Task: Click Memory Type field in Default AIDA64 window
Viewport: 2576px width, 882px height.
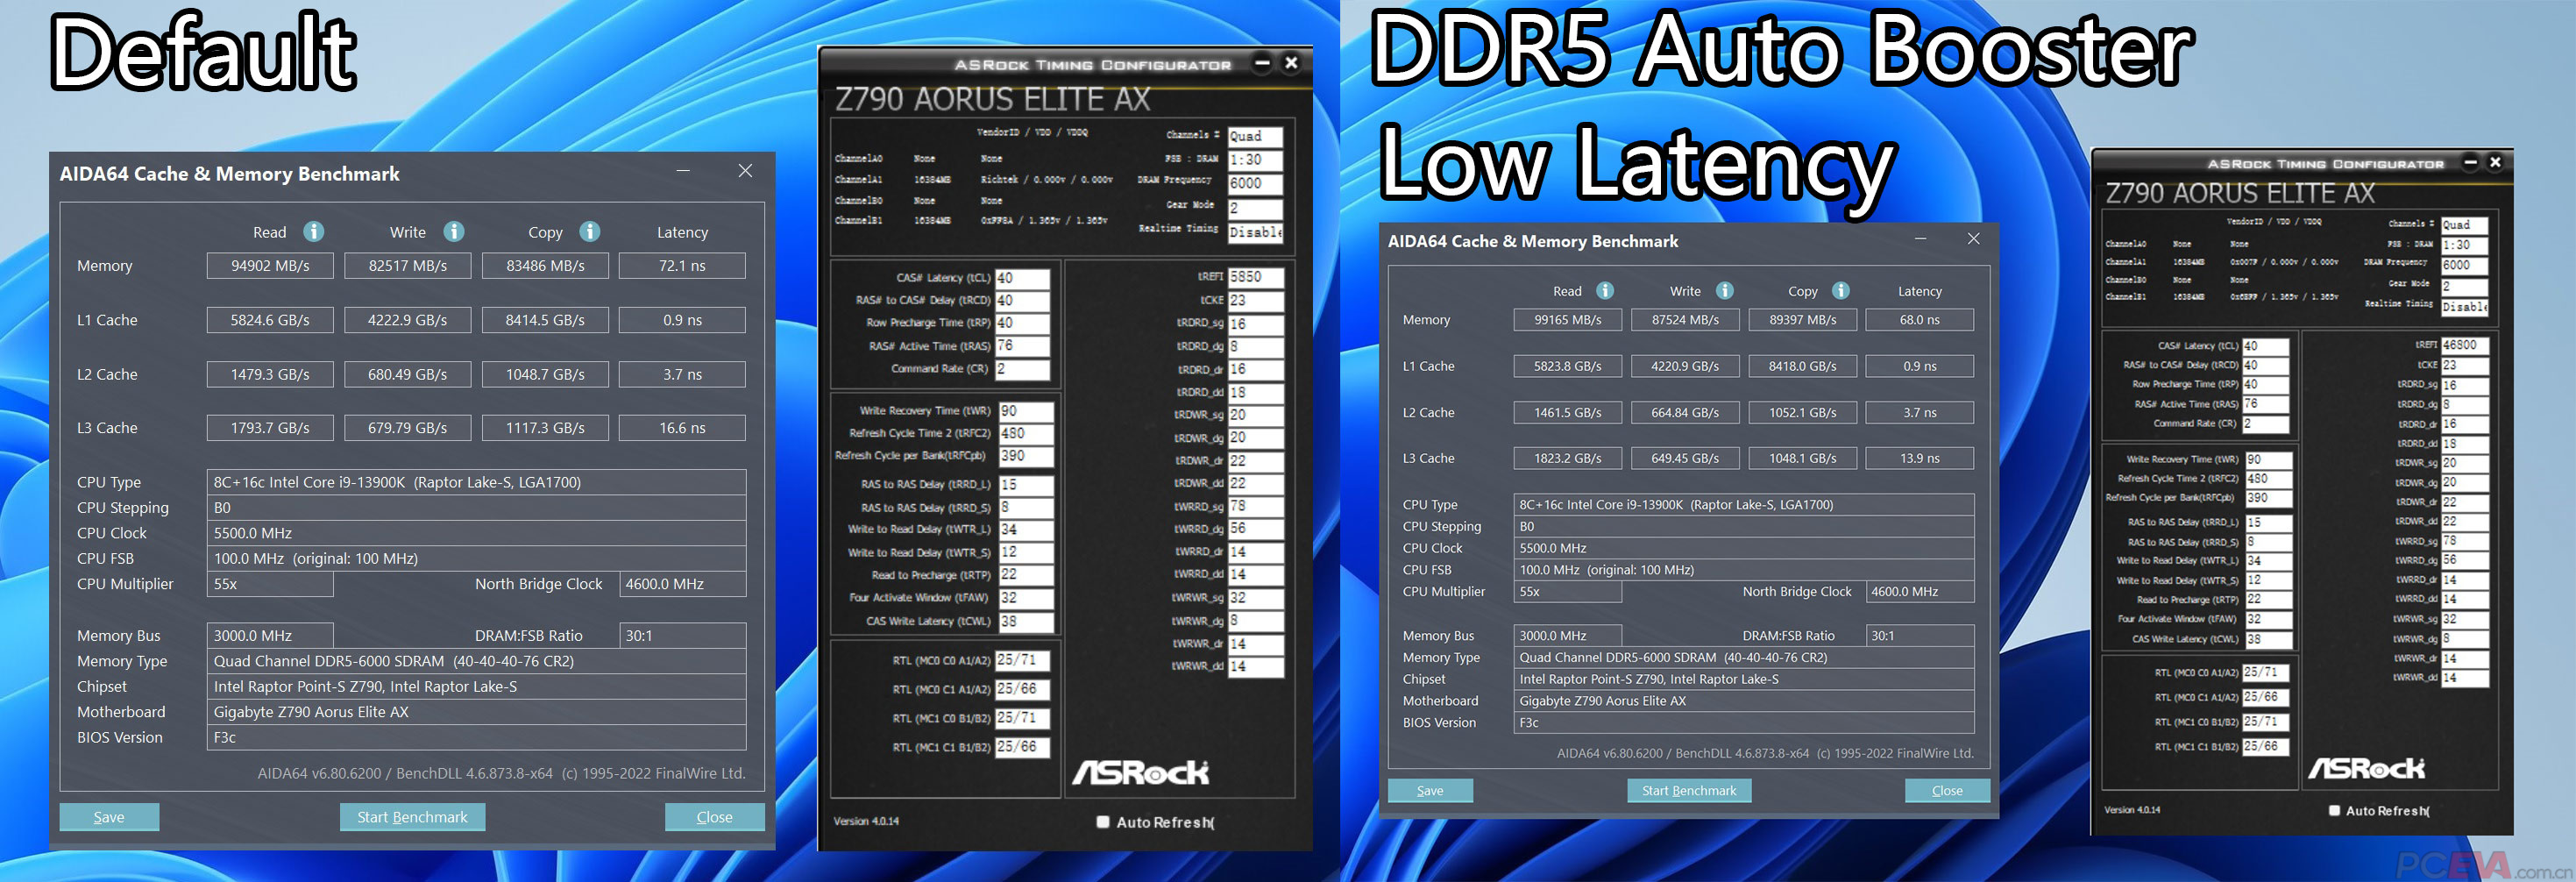Action: pyautogui.click(x=476, y=661)
